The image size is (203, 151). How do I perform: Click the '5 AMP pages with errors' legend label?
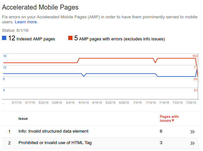coord(119,39)
